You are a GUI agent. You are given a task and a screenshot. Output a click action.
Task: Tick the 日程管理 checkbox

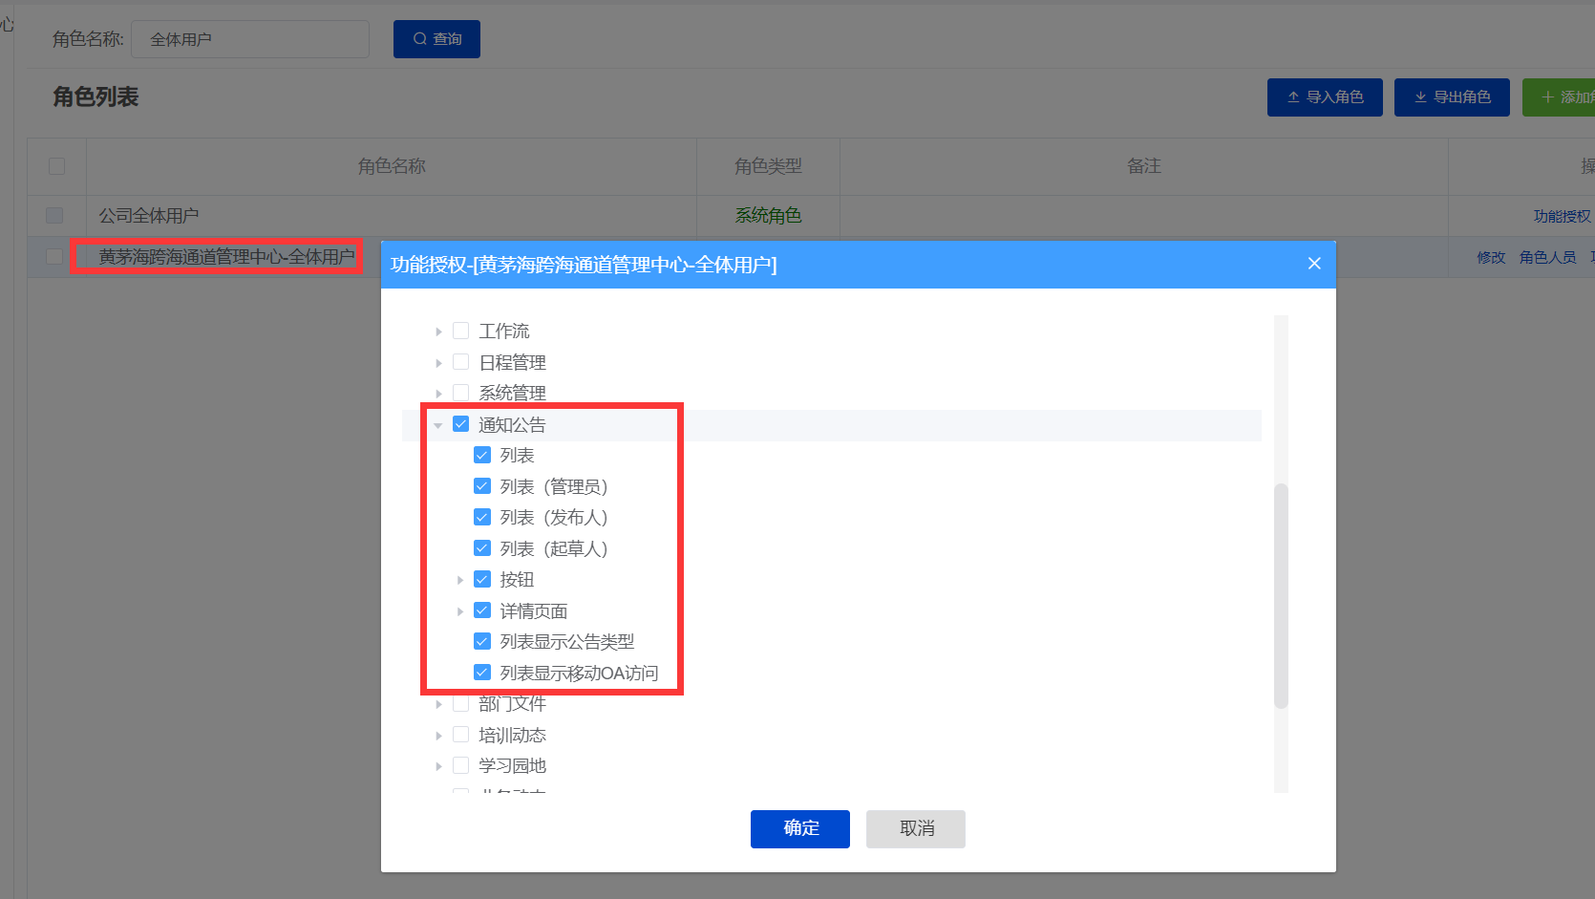click(460, 362)
